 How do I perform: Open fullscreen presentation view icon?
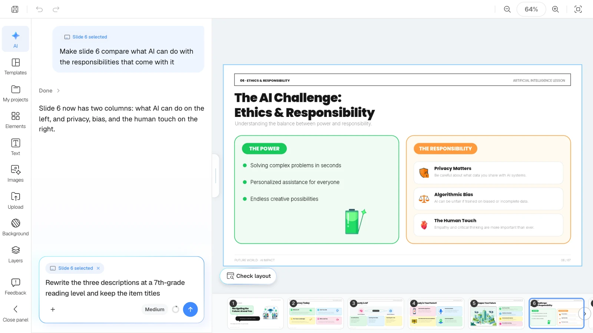(x=578, y=9)
